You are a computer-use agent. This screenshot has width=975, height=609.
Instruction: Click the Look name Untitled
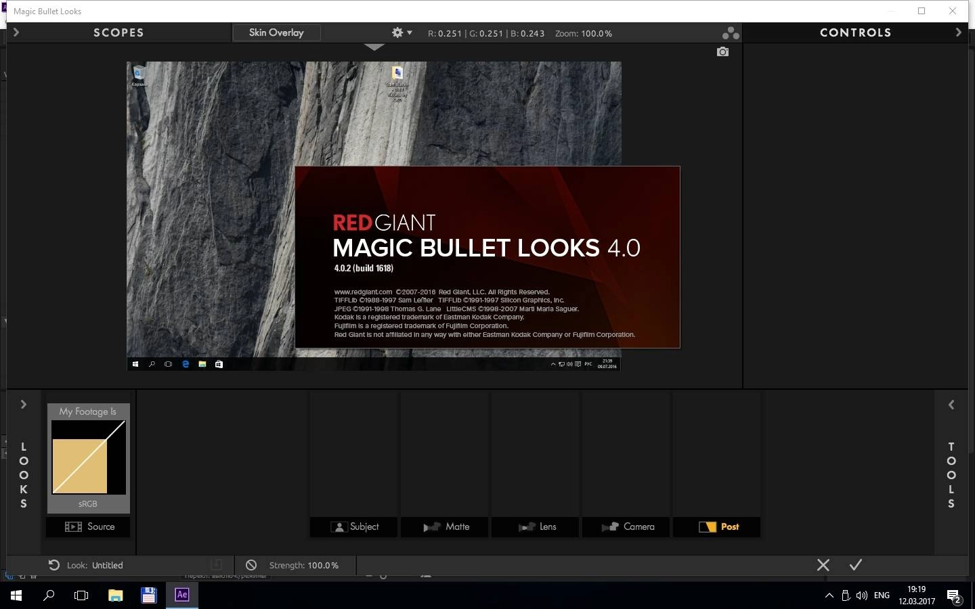(x=108, y=565)
